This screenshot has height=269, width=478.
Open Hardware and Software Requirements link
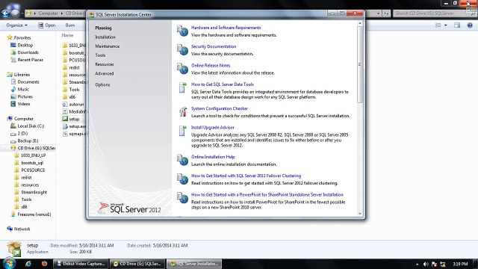click(x=226, y=28)
